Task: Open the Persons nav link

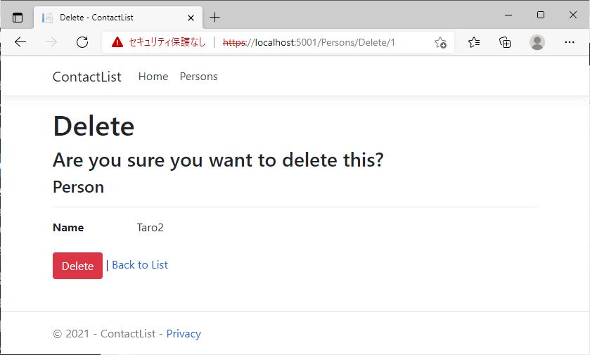Action: (199, 77)
